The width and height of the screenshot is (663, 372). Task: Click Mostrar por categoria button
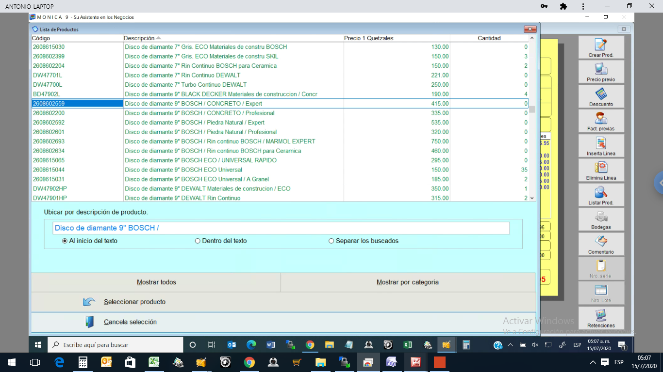point(408,282)
